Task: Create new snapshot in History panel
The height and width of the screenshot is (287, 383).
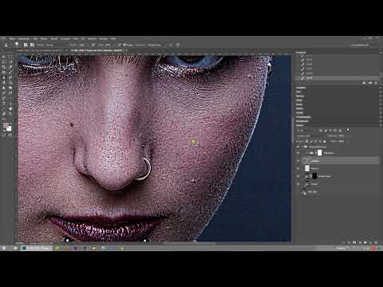Action: click(370, 83)
